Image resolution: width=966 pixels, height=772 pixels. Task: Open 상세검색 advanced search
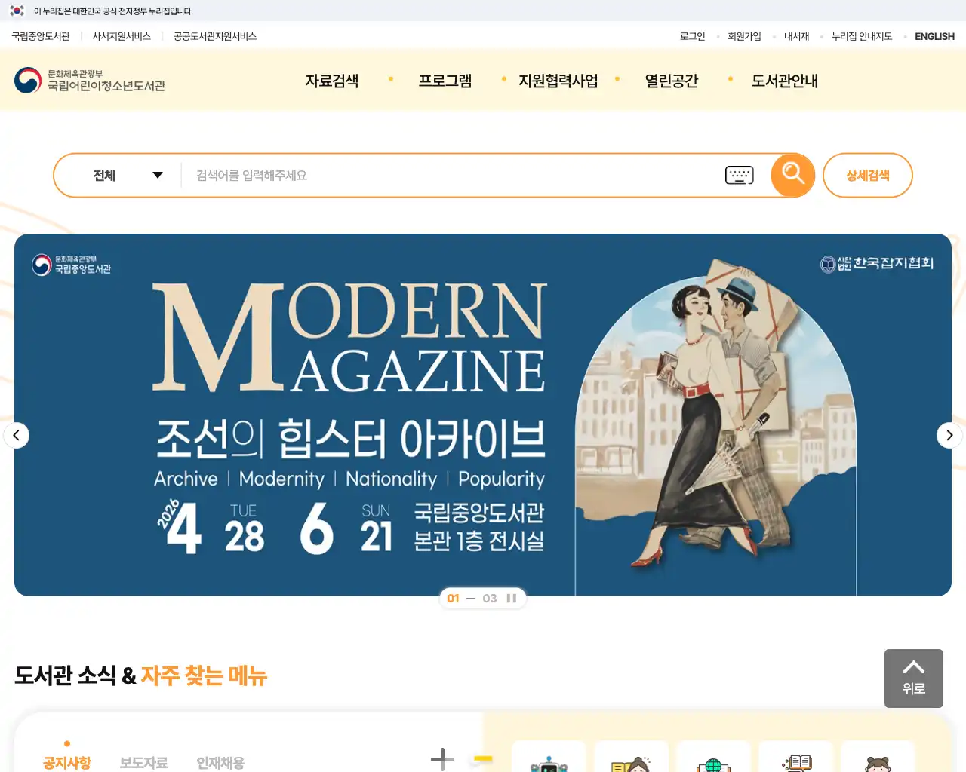(x=867, y=176)
